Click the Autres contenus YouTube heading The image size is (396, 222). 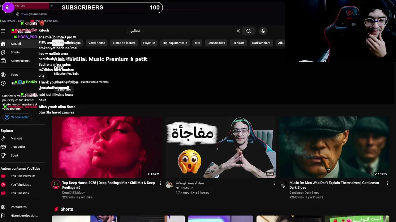[20, 169]
